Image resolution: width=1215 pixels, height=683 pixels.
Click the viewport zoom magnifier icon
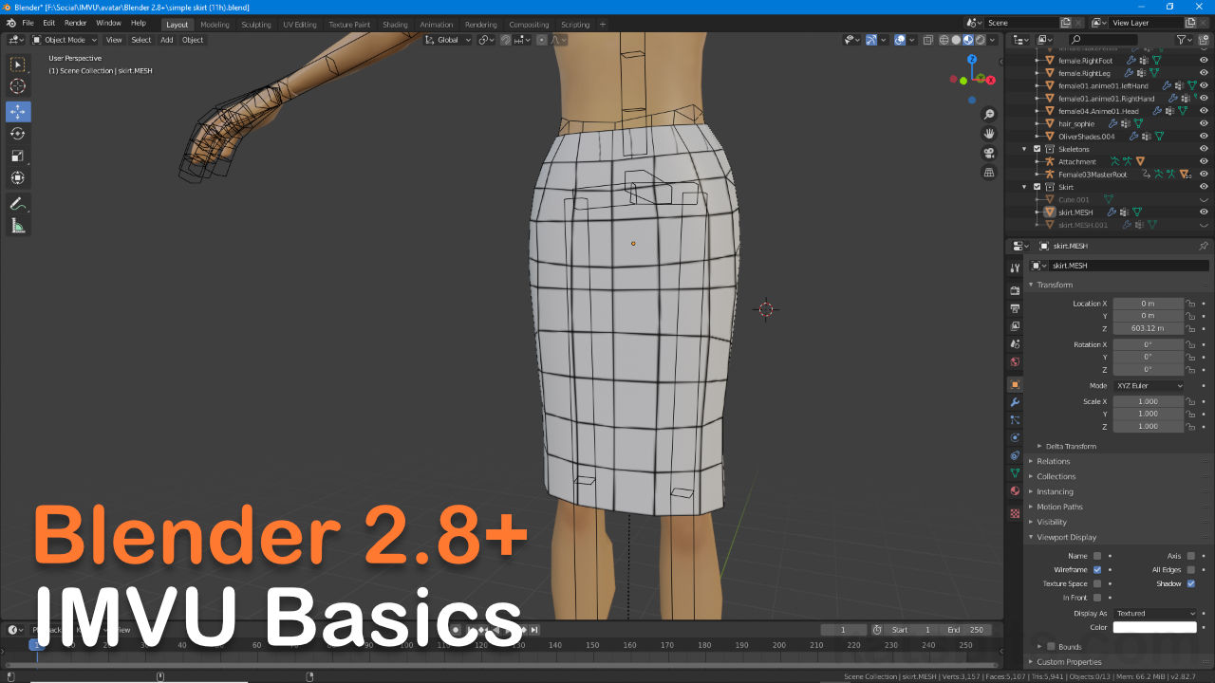pyautogui.click(x=989, y=115)
